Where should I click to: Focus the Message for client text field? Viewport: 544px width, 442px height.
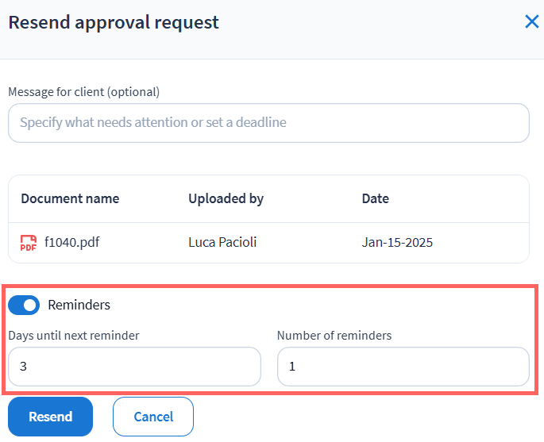(268, 123)
